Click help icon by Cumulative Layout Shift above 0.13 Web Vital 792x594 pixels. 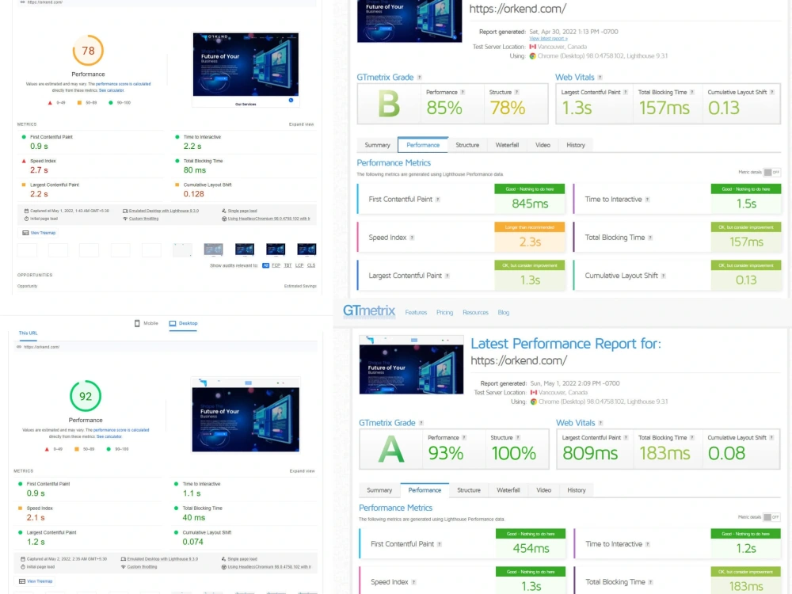772,92
